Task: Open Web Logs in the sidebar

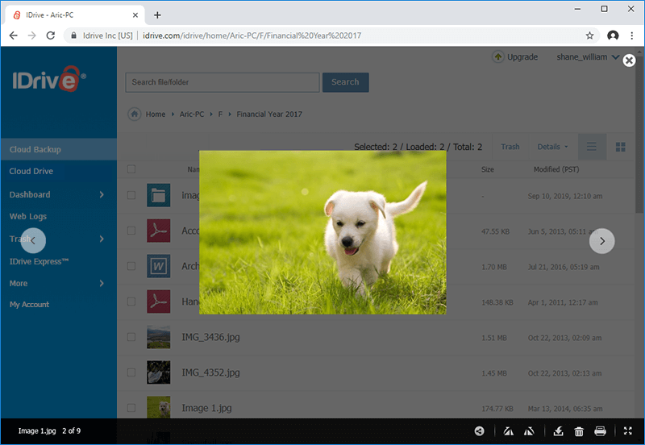Action: tap(28, 216)
